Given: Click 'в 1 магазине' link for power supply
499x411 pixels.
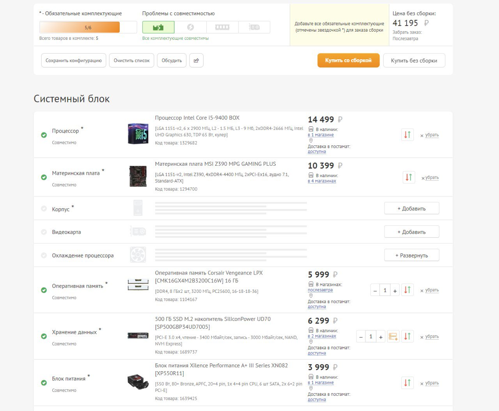Looking at the screenshot, I should point(321,383).
